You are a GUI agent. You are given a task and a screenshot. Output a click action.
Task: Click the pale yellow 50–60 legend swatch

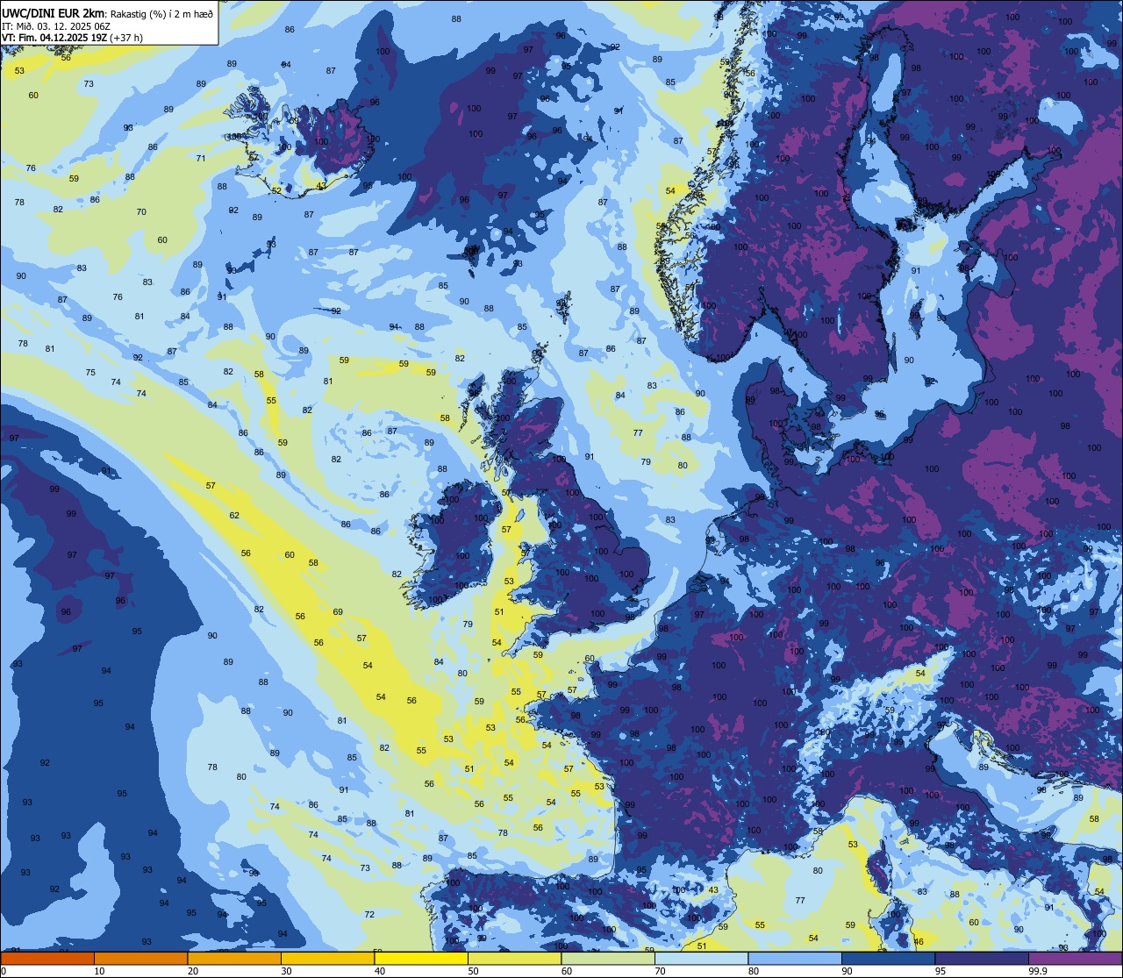click(x=514, y=959)
